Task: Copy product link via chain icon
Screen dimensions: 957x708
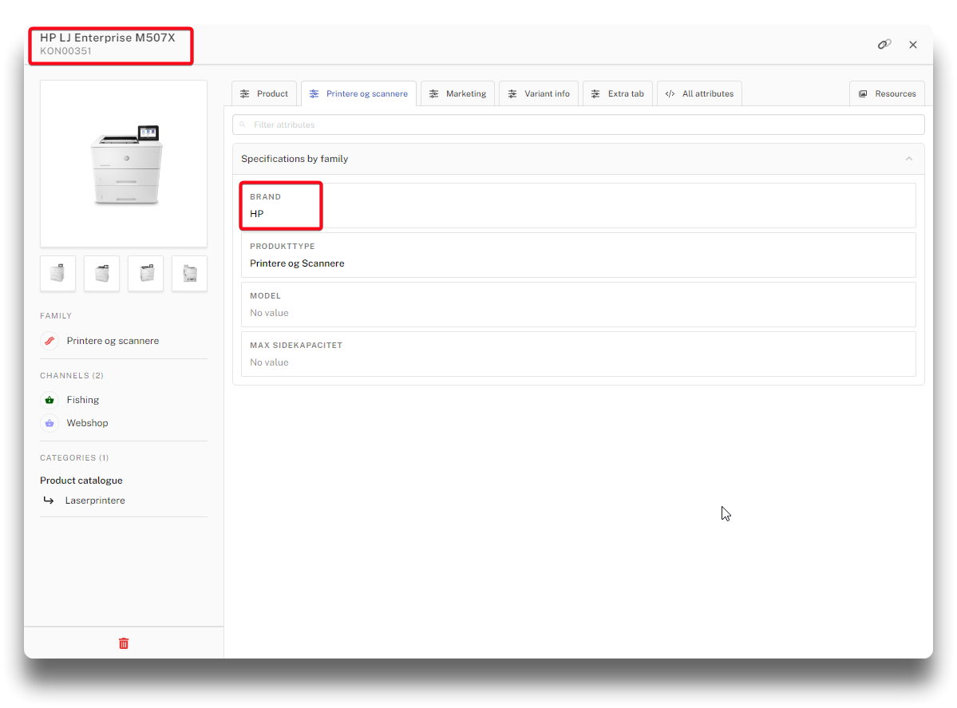Action: [x=884, y=44]
